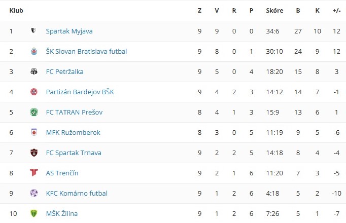The image size is (346, 223).
Task: Go to the FC Petržalka team page
Action: click(x=64, y=71)
